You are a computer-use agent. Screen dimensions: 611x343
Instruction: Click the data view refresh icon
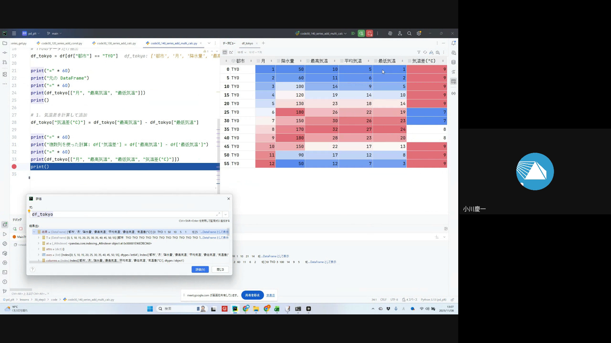[425, 52]
